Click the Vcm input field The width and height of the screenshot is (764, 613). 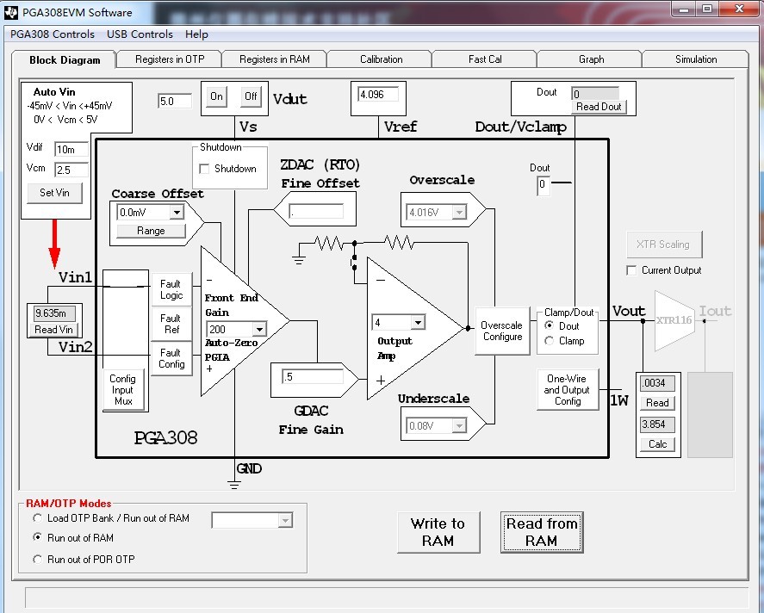71,170
